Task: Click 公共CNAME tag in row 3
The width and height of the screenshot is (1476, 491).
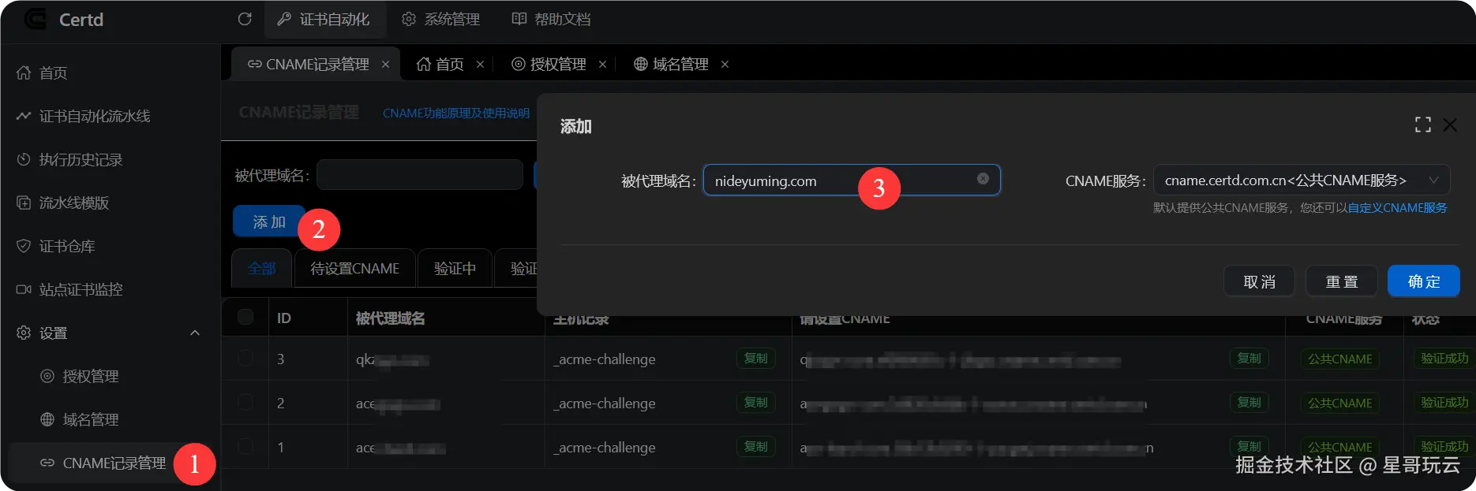Action: click(1340, 359)
